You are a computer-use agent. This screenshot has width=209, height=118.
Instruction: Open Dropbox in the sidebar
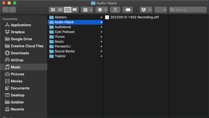point(24,32)
